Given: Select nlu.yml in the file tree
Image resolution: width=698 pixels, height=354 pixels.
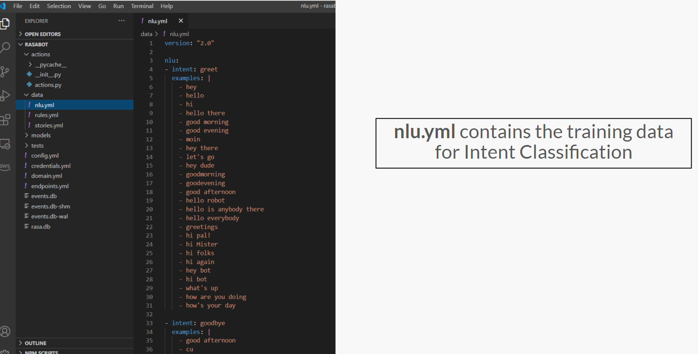Looking at the screenshot, I should 75,105.
